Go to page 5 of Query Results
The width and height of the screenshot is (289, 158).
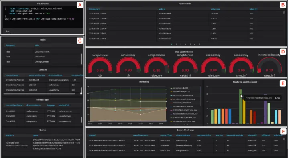click(x=190, y=44)
